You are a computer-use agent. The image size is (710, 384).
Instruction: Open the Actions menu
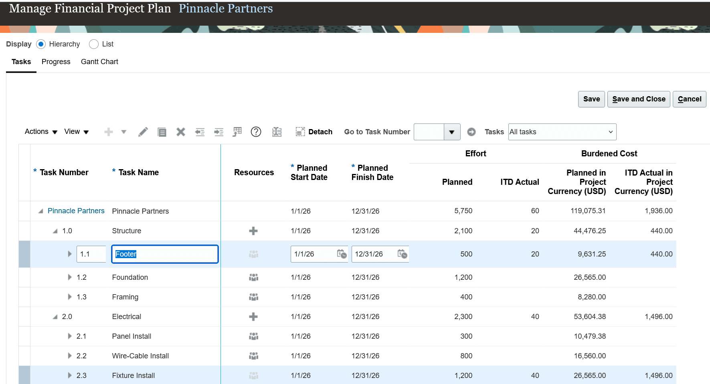tap(37, 131)
